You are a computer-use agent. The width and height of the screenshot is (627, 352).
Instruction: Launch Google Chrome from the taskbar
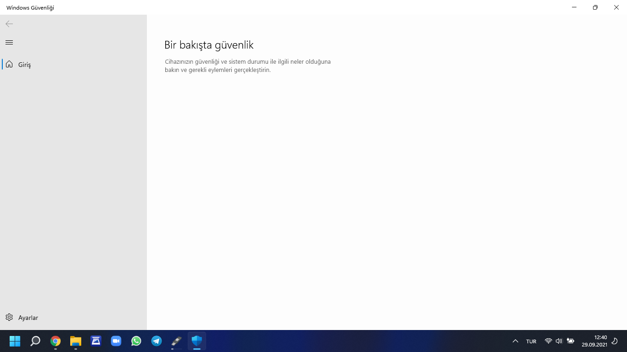56,341
